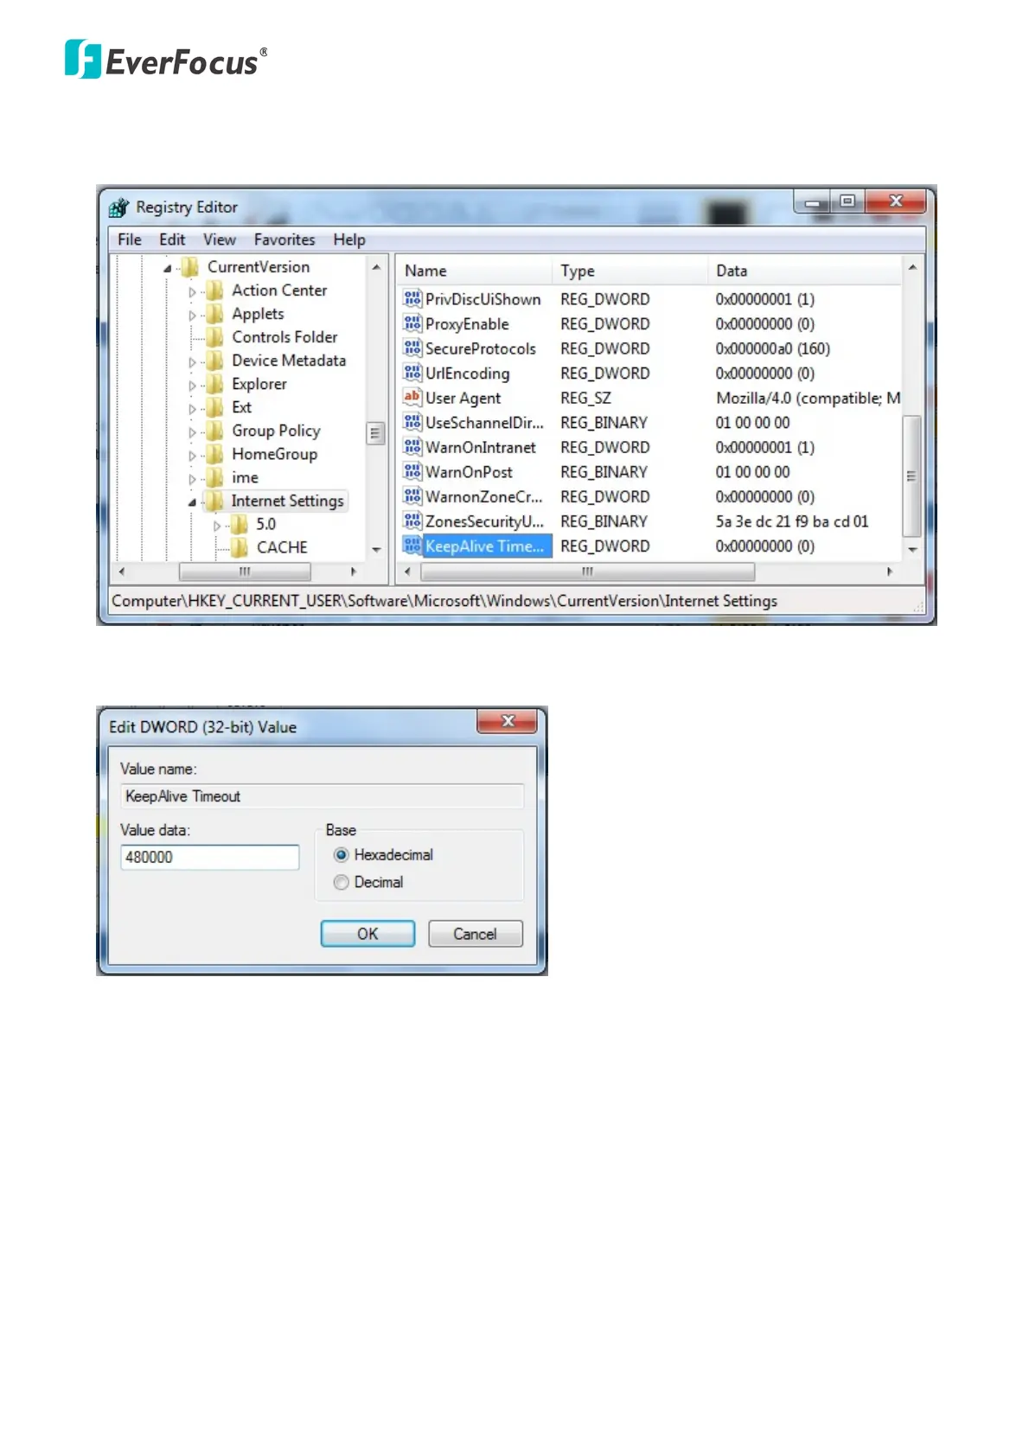
Task: Click the Value data input field
Action: 210,858
